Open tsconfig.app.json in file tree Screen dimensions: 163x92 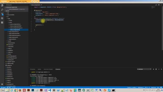[x=12, y=56]
